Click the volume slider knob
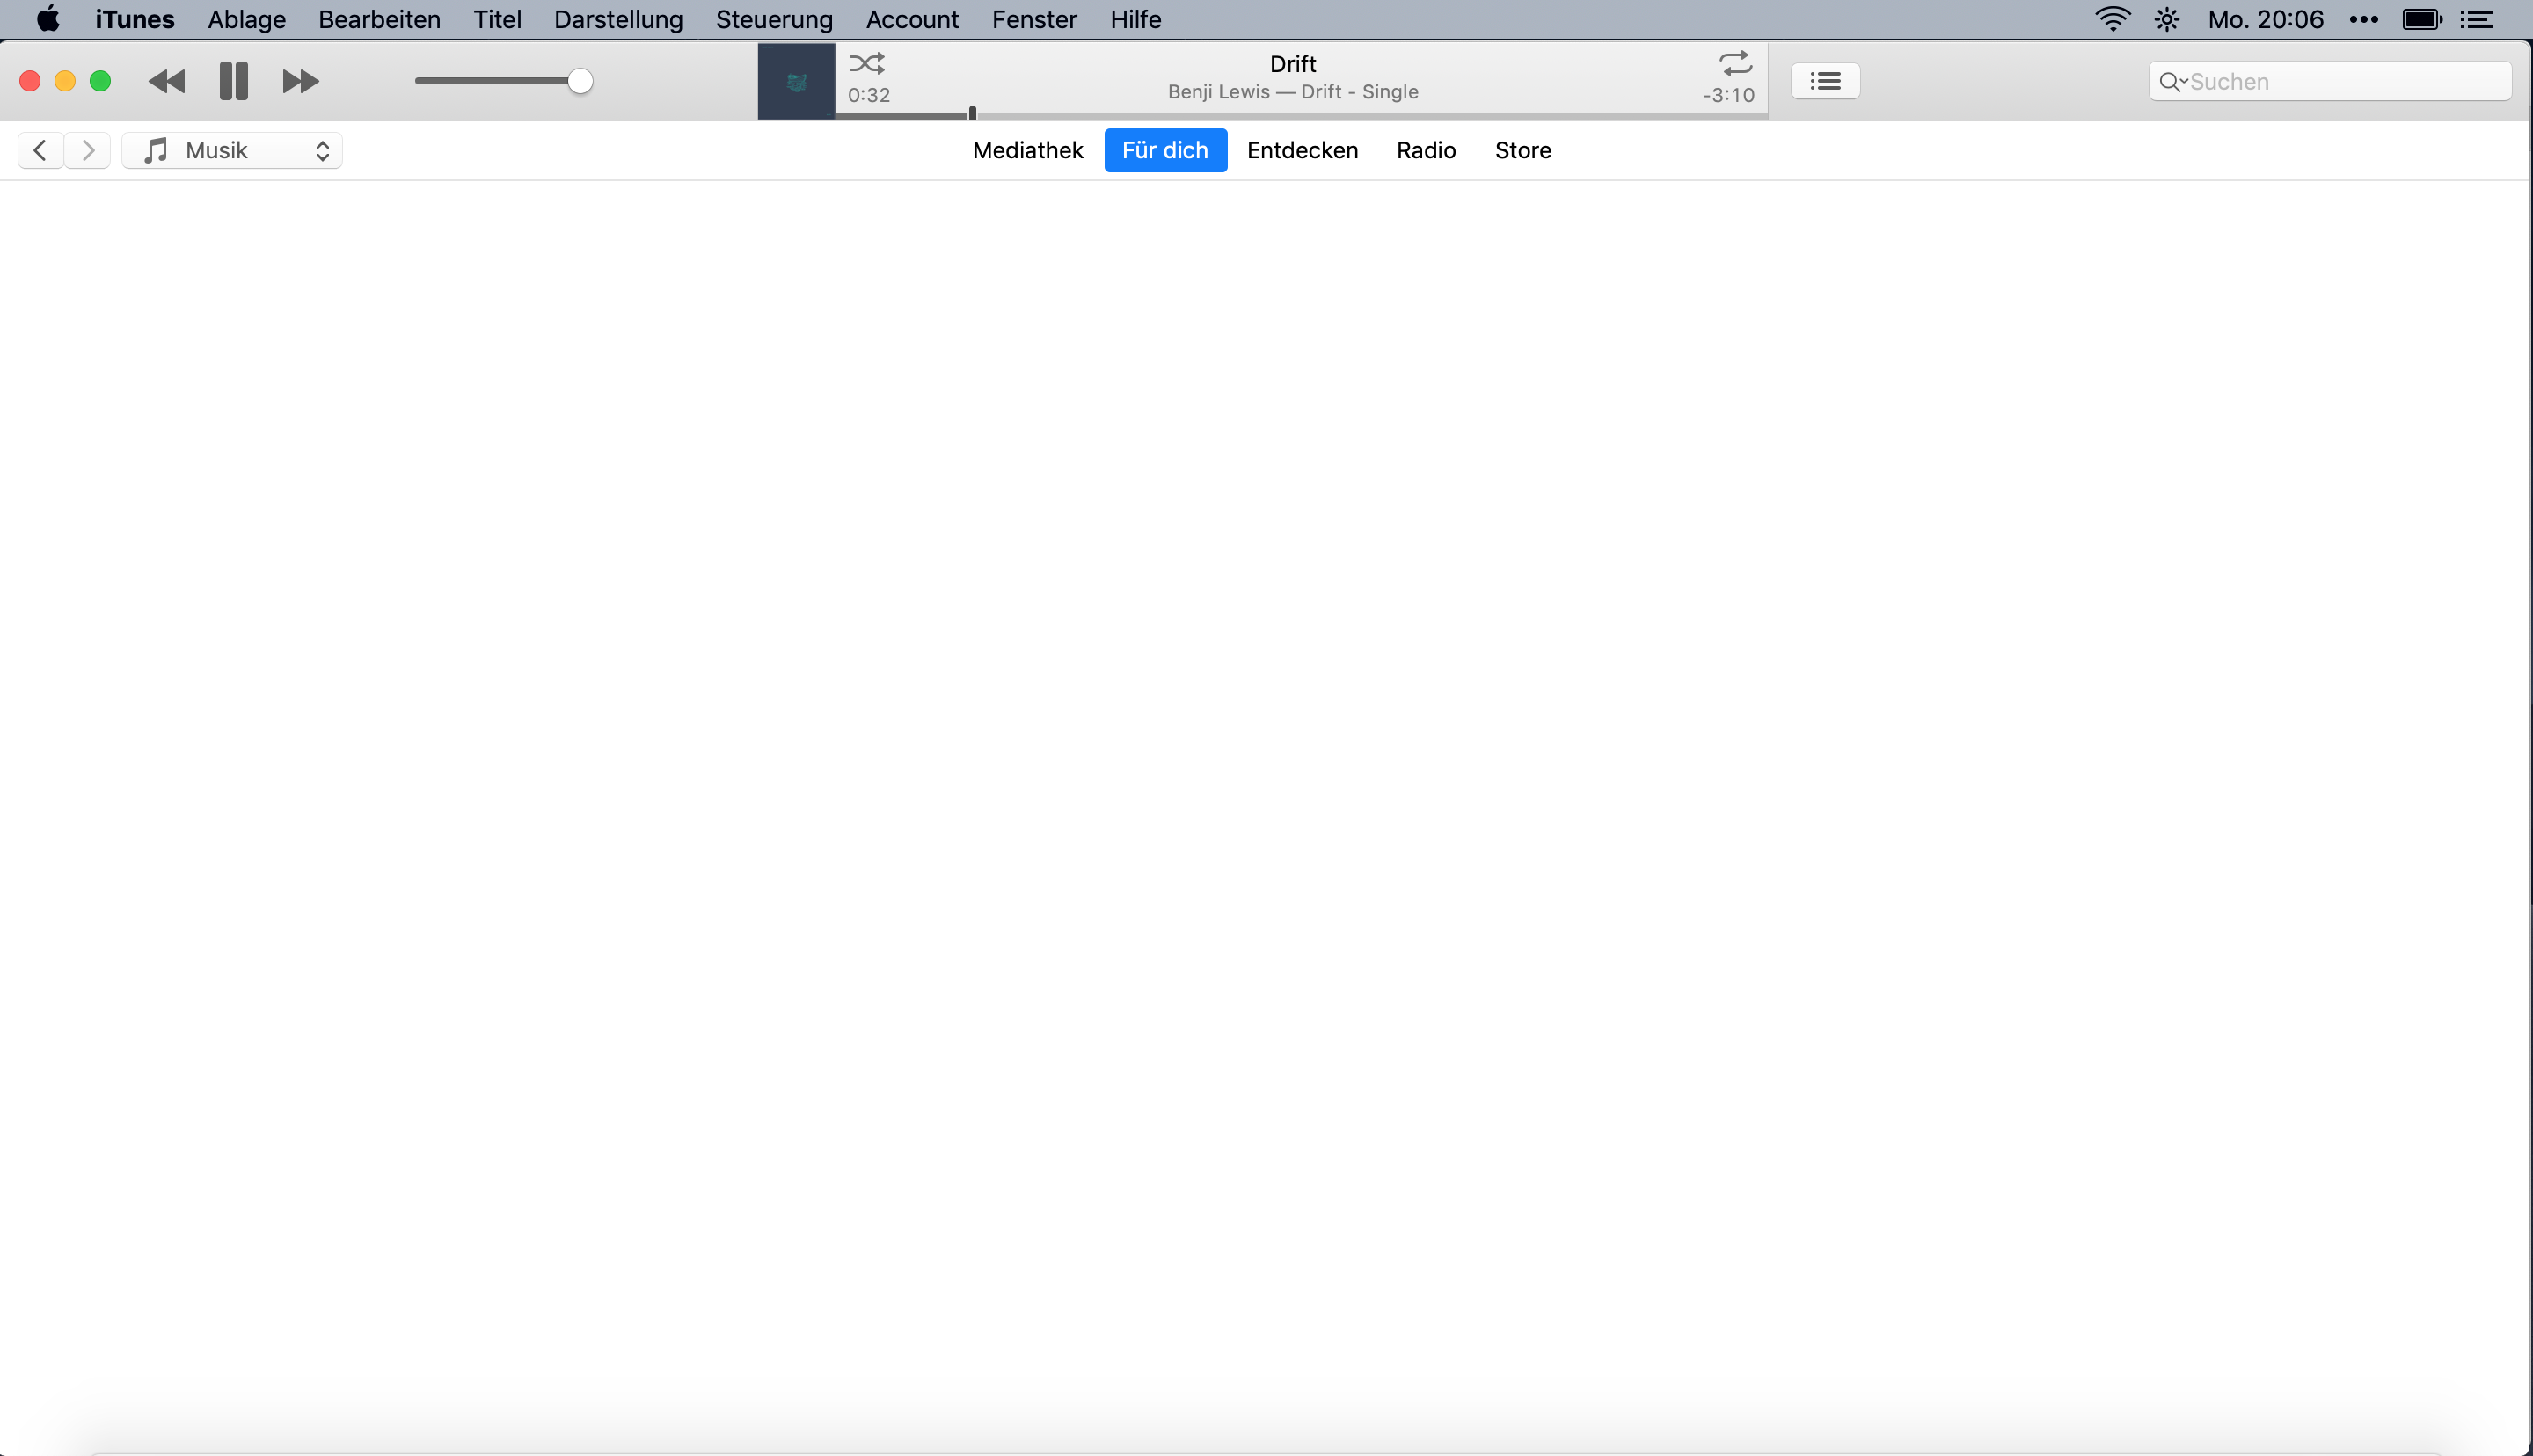This screenshot has width=2533, height=1456. click(580, 81)
